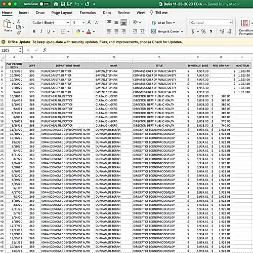253x253 pixels.
Task: Toggle the Bottom Align button
Action: [x=123, y=23]
